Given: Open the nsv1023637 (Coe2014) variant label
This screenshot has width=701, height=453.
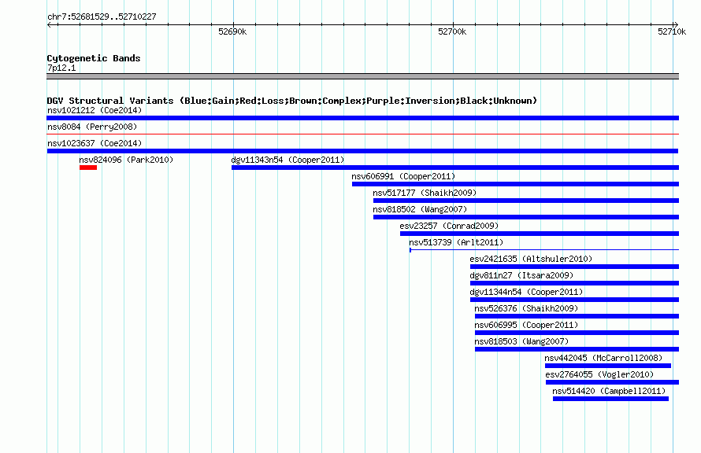Looking at the screenshot, I should [95, 143].
